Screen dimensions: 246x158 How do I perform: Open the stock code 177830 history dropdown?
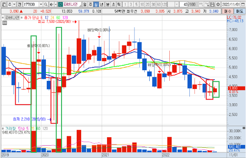pos(41,4)
